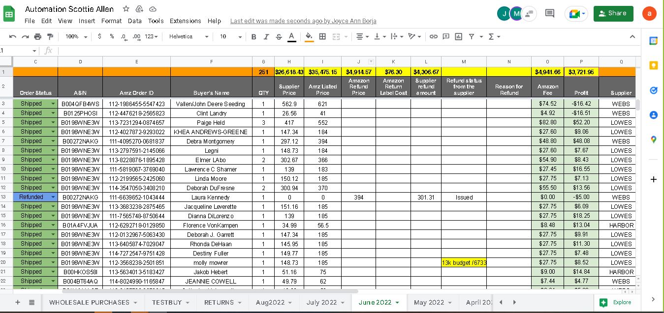Click the undo icon in toolbar
The image size is (664, 313).
pyautogui.click(x=13, y=37)
